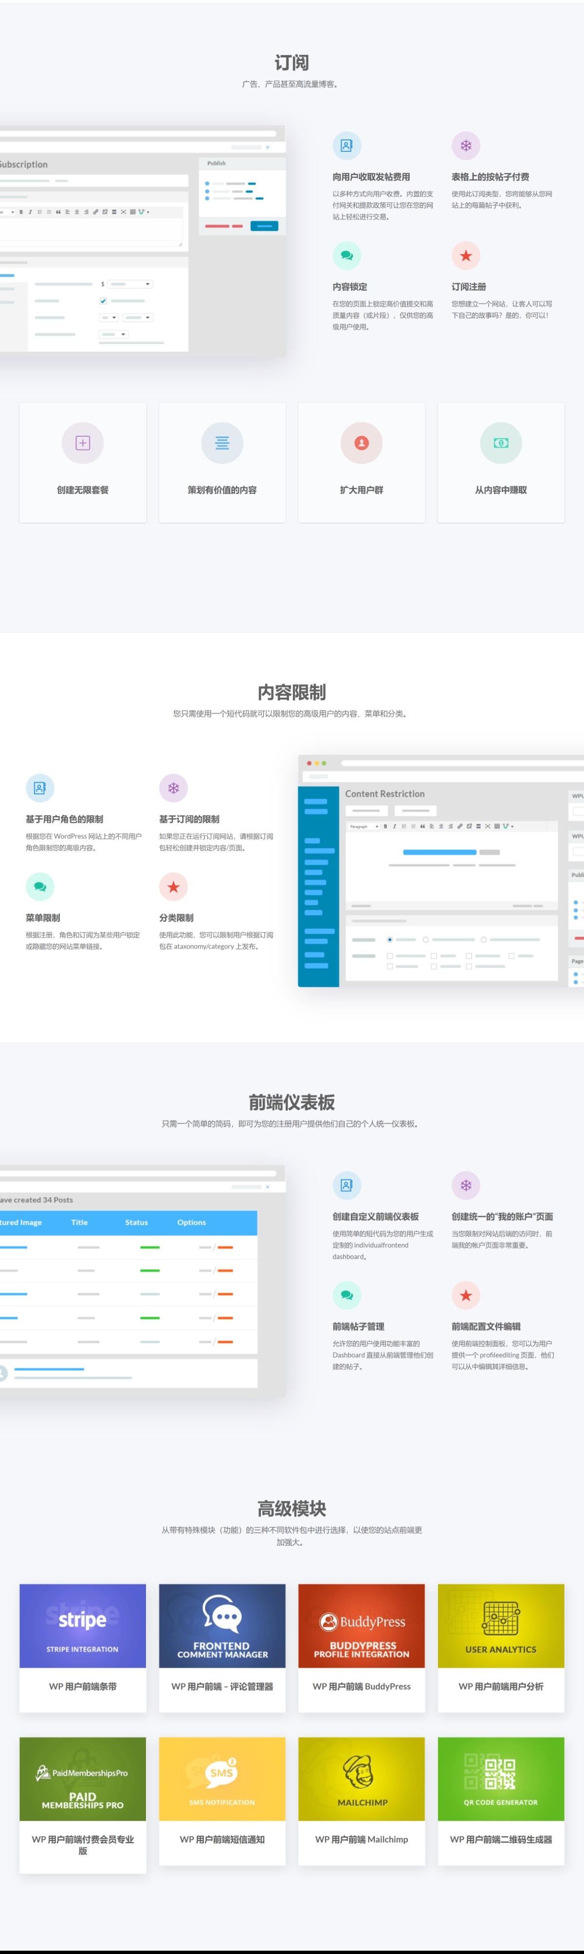Click the 策划有价值的内容 card title

click(222, 490)
